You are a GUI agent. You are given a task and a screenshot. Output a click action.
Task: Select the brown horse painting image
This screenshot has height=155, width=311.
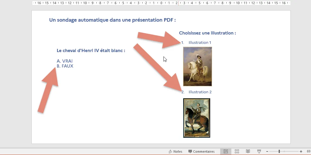pos(197,118)
